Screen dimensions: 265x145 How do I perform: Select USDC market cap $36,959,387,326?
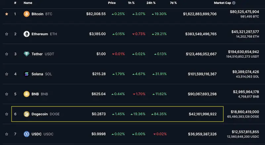coord(202,134)
